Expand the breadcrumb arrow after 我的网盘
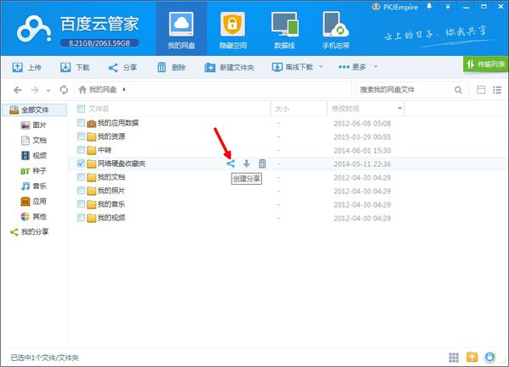Screen dimensions: 509x367 (124, 90)
